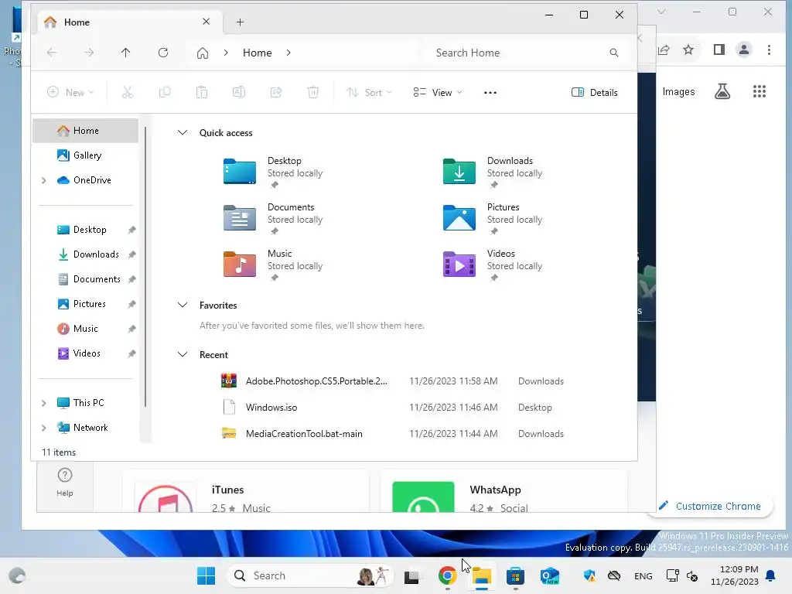
Task: Collapse the Recent section
Action: point(183,354)
